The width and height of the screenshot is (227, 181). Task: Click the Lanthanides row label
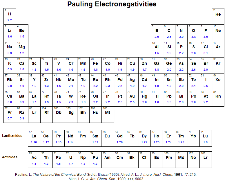click(12, 136)
